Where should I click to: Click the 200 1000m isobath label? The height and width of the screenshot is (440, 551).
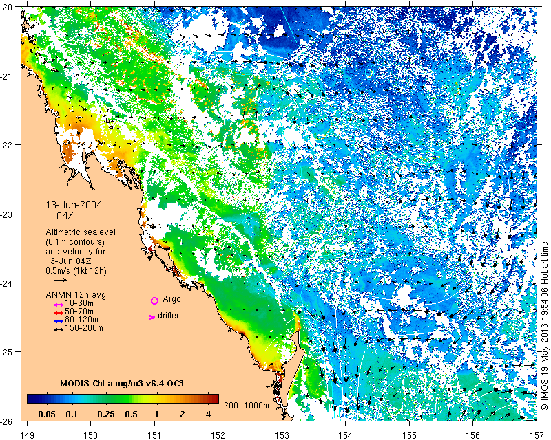pos(247,406)
